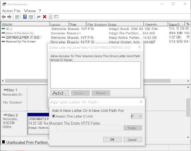Image resolution: width=191 pixels, height=151 pixels.
Task: Click the horizontal scrollbar left arrow
Action: (x=3, y=81)
